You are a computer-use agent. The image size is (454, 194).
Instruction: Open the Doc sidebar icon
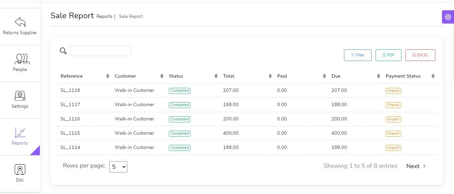[x=20, y=169]
